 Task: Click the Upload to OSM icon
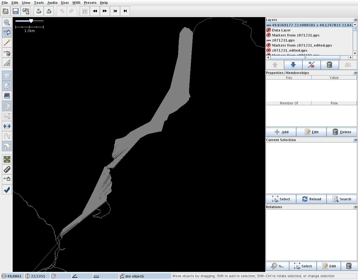(x=49, y=11)
